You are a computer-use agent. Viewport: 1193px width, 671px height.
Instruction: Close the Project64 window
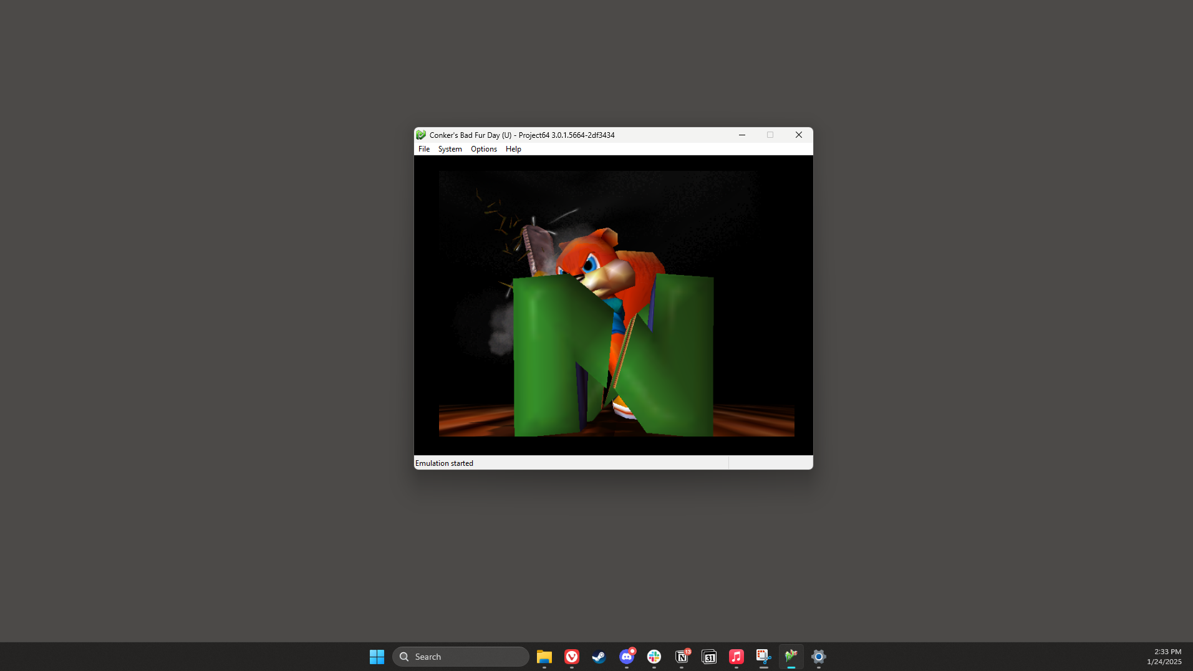pos(799,135)
